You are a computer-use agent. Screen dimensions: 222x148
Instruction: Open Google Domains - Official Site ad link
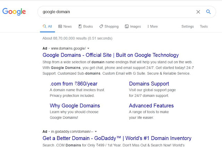coord(111,55)
